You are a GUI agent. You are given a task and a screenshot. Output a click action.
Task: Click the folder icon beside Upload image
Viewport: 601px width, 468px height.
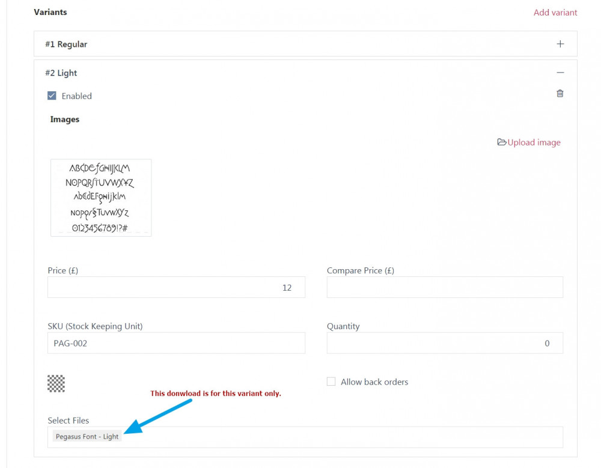point(502,142)
